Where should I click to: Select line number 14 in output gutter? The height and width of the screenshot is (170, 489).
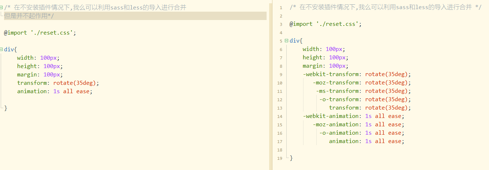pos(280,116)
